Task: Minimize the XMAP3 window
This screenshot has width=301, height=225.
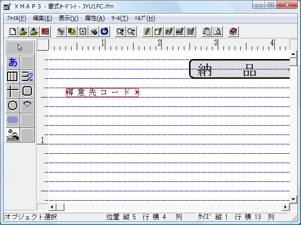Action: [x=259, y=5]
